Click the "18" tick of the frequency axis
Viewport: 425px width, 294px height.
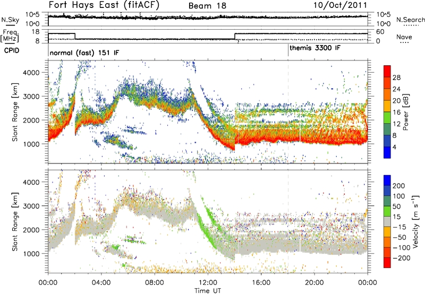36,32
